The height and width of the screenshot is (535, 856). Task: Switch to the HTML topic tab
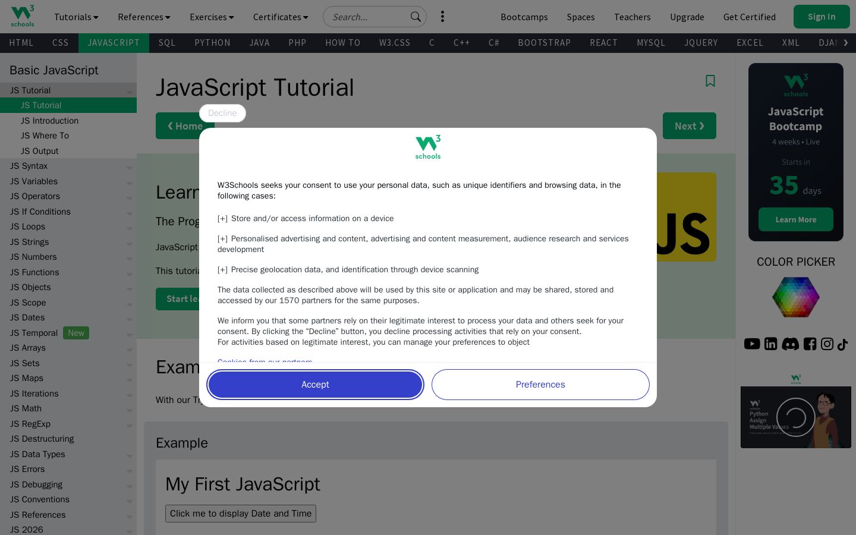coord(21,43)
